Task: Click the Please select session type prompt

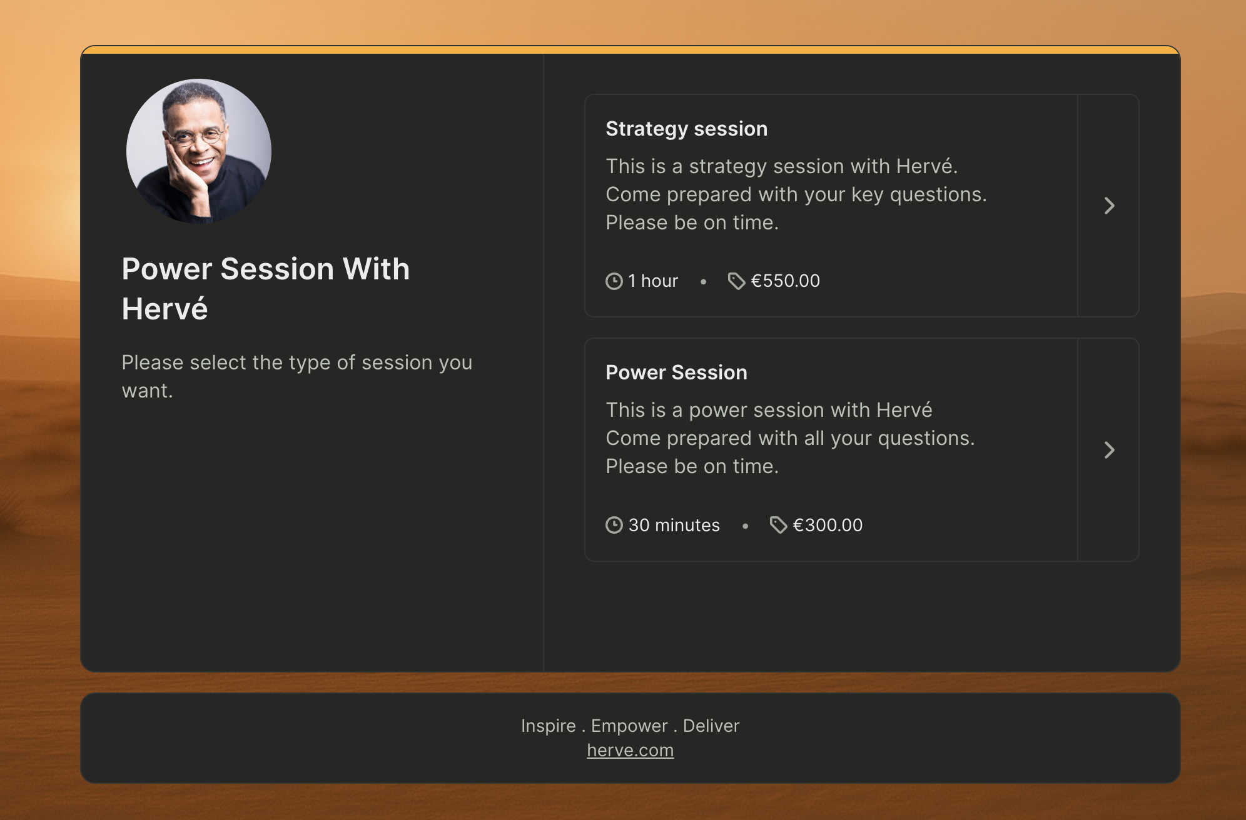Action: (296, 376)
